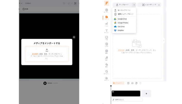The width and height of the screenshot is (182, 104).
Task: Open the Video sidebar panel
Action: (x=106, y=45)
